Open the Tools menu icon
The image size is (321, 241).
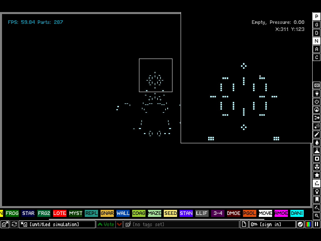(x=317, y=191)
